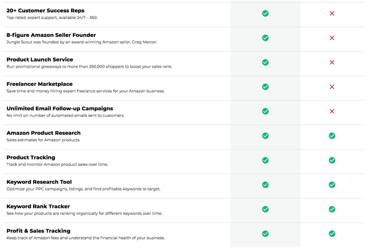Click red X for 8-figure Amazon Seller Founder

[x=332, y=38]
